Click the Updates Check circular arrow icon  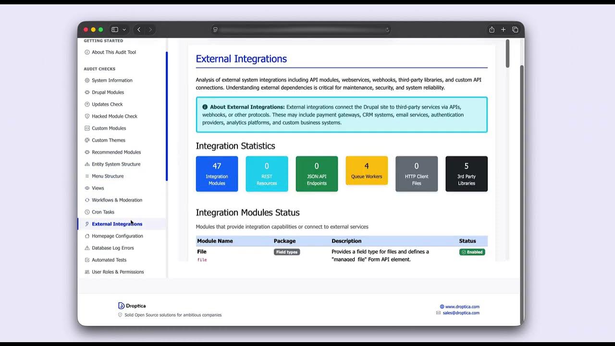click(87, 104)
